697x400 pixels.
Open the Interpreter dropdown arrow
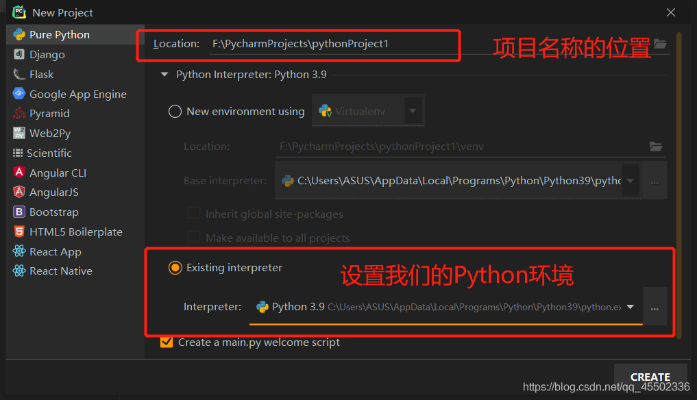click(631, 307)
